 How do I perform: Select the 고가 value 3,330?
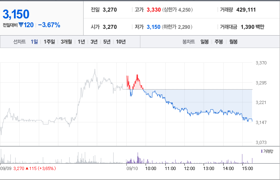click(154, 10)
